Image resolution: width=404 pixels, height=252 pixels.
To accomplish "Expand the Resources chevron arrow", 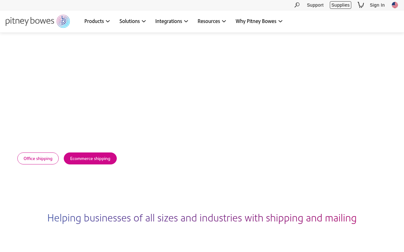I will click(x=224, y=21).
